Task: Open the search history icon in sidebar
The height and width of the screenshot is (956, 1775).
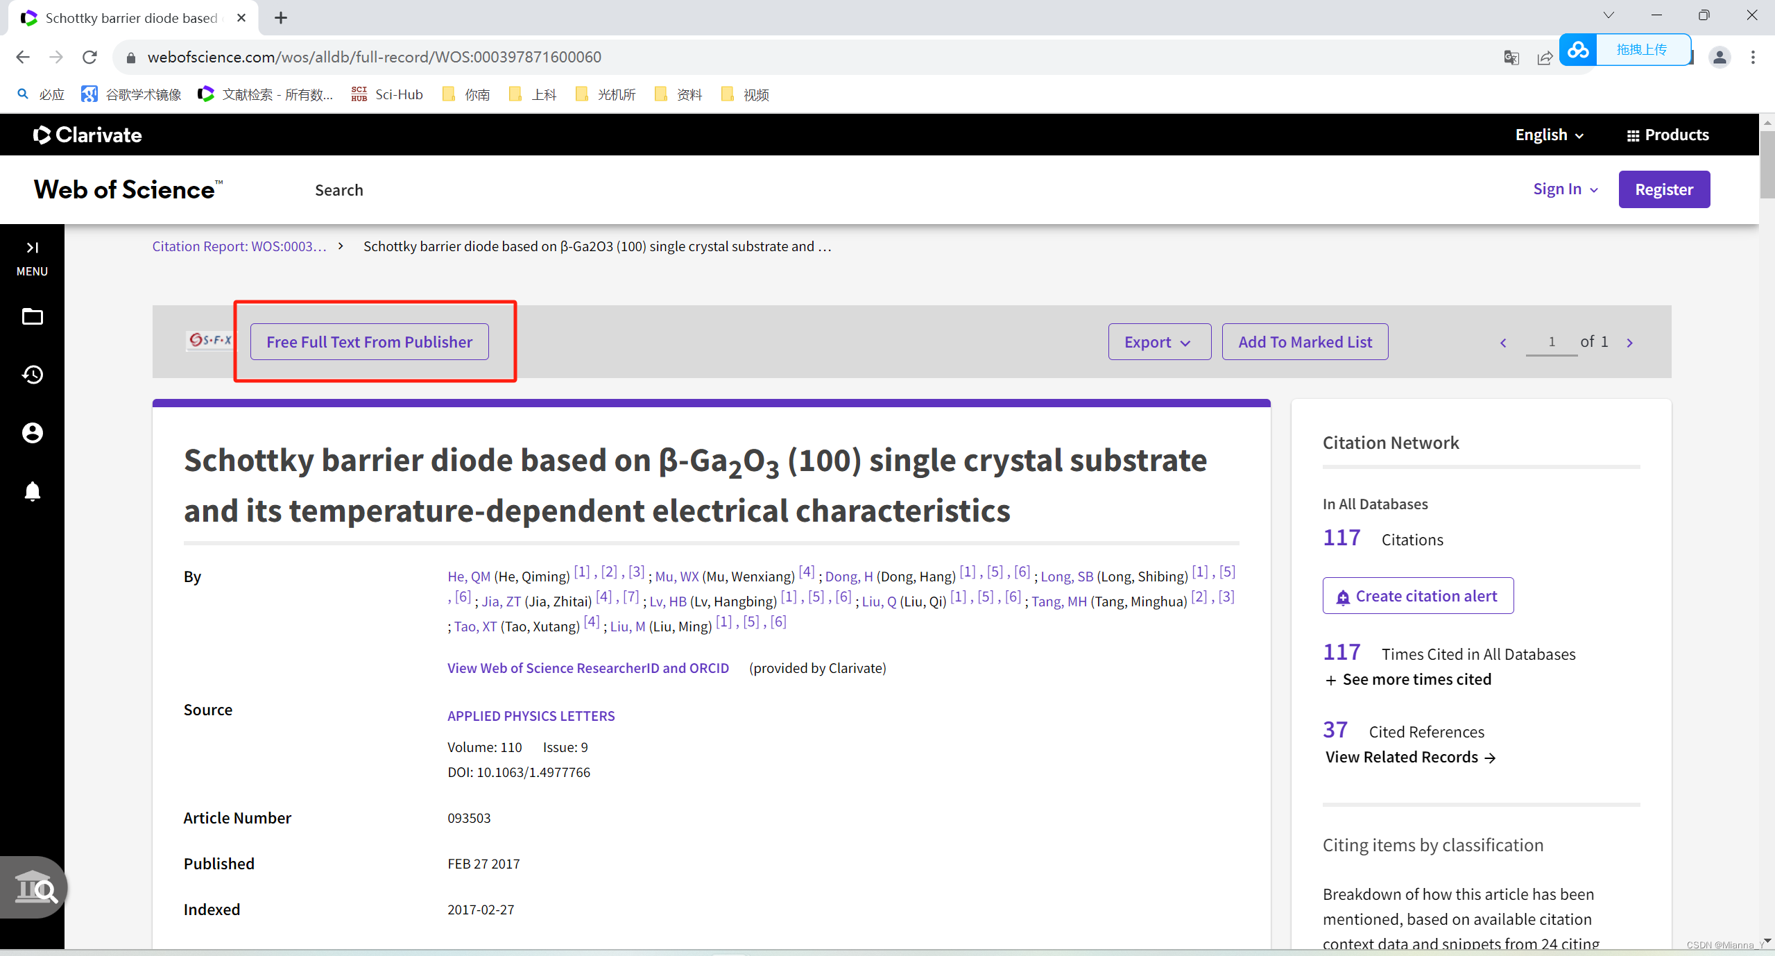Action: click(32, 375)
